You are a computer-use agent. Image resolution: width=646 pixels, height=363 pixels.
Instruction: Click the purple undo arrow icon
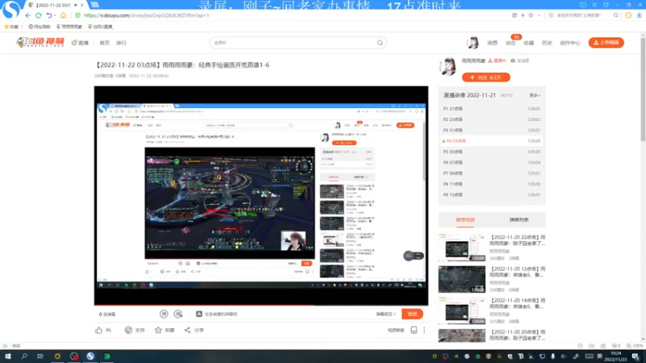[x=49, y=15]
